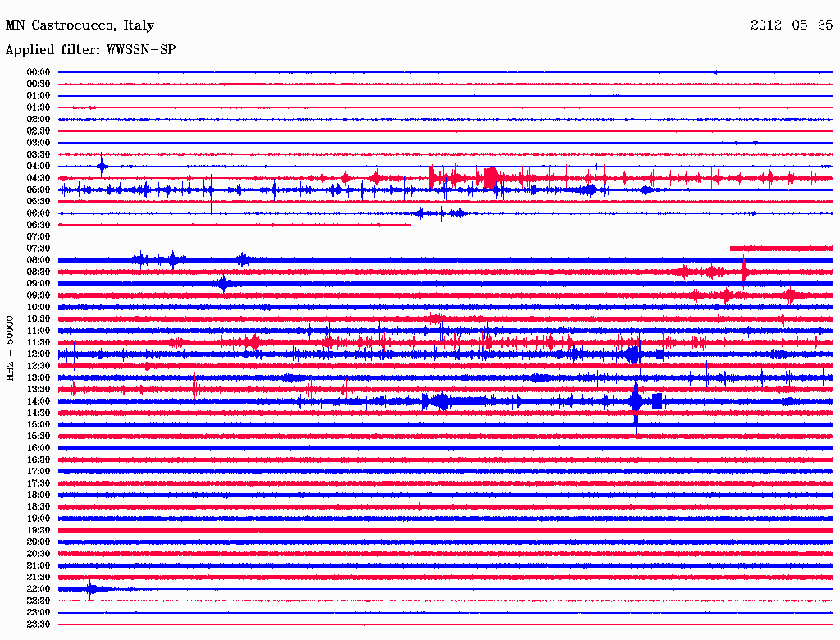
Task: Click the 01:30 time label
Action: pos(39,107)
